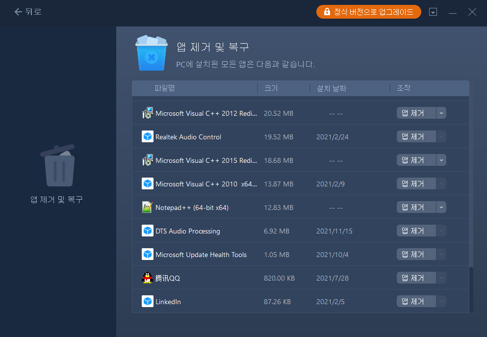Click the 정식 버전으로 업그레이드 button
Screen dimensions: 487x337
(368, 12)
